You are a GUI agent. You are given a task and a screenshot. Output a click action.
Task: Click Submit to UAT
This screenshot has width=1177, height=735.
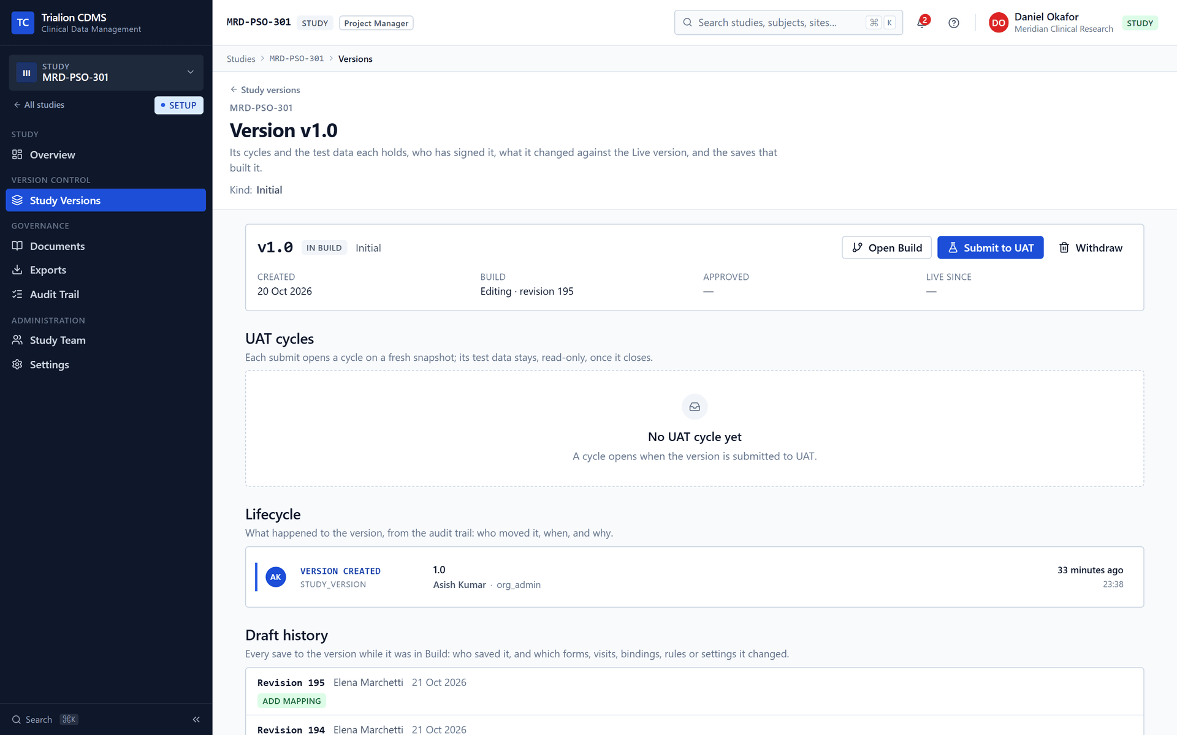(990, 247)
